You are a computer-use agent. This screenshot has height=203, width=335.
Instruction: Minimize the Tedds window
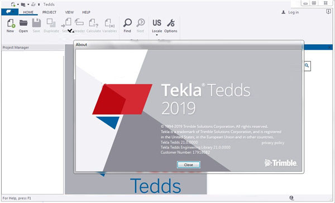click(x=306, y=3)
